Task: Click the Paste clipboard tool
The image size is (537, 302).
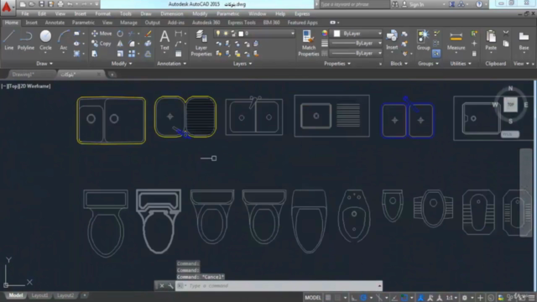Action: [491, 40]
